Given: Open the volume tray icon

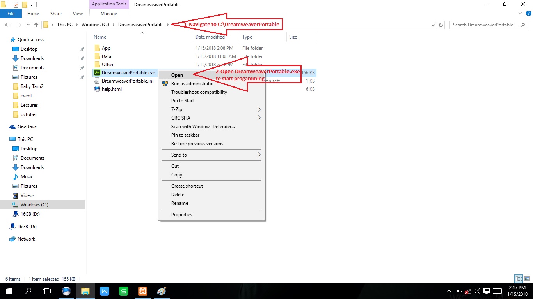Looking at the screenshot, I should 477,291.
